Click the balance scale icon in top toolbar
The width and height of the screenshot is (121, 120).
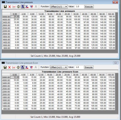[x=18, y=7]
